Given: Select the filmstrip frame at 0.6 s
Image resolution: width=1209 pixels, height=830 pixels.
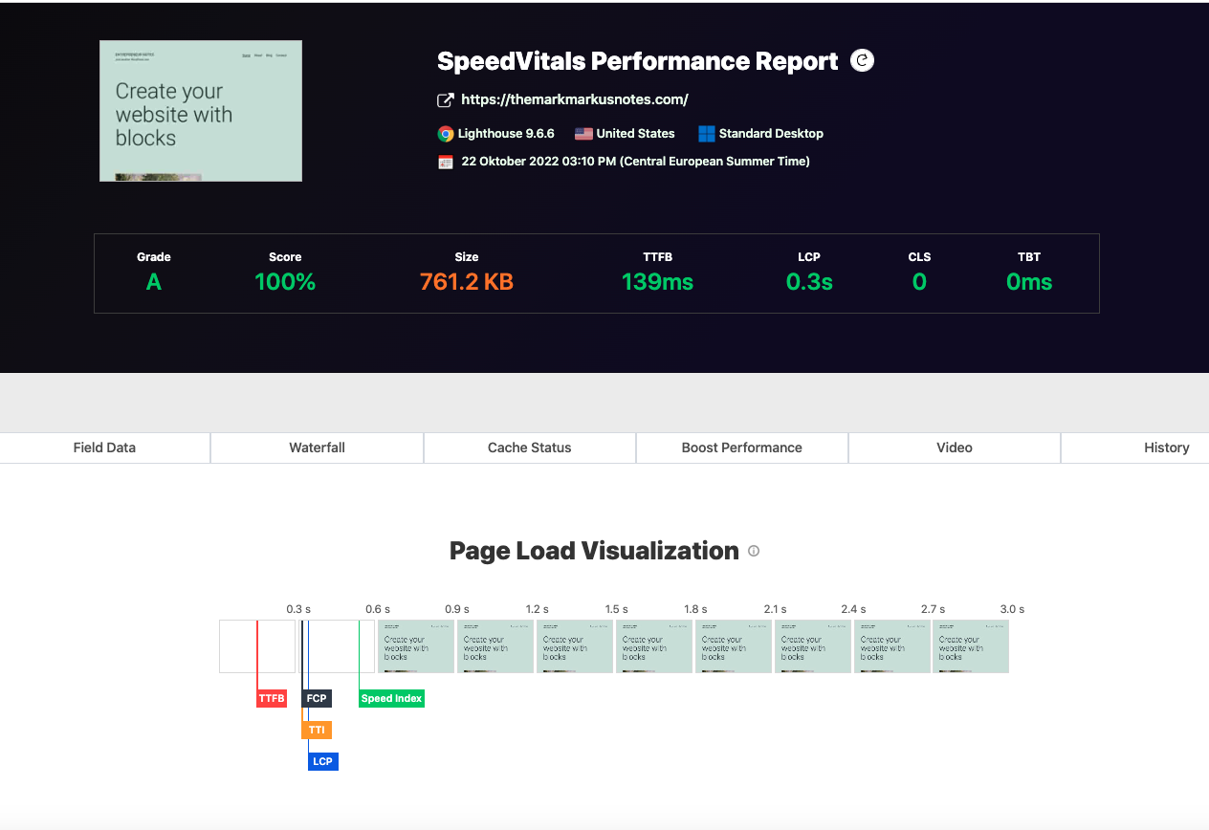Looking at the screenshot, I should (x=416, y=646).
